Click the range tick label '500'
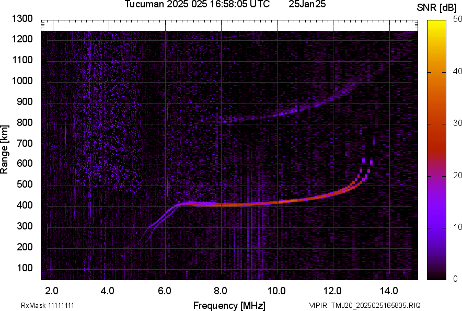The height and width of the screenshot is (311, 462). (x=25, y=184)
